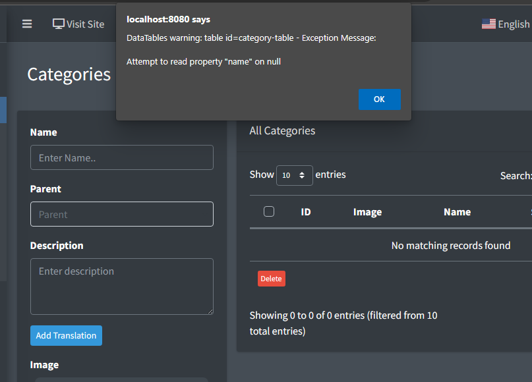The height and width of the screenshot is (382, 532).
Task: Click the red Delete button below the table
Action: [271, 278]
